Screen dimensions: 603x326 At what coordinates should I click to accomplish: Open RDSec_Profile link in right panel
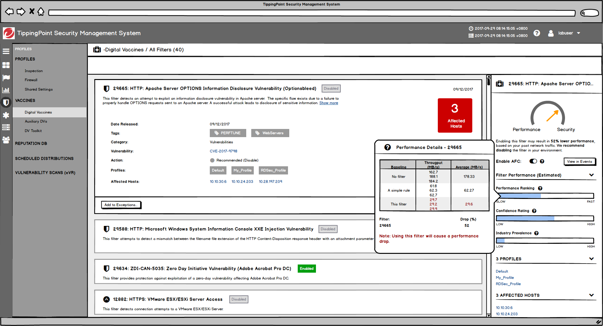[x=508, y=284]
